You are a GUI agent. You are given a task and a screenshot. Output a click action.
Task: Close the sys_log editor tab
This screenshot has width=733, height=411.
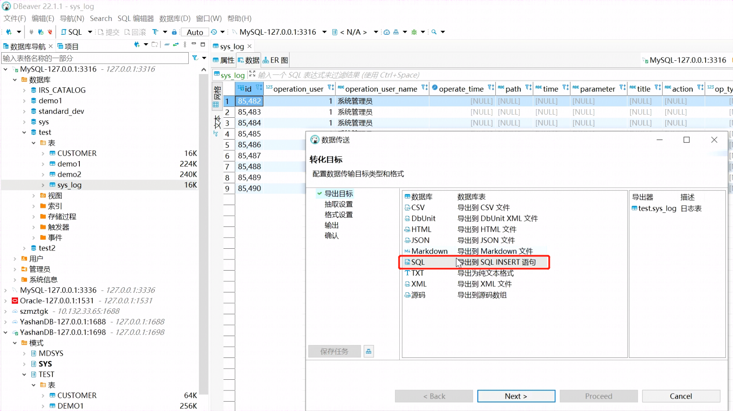[x=250, y=46]
